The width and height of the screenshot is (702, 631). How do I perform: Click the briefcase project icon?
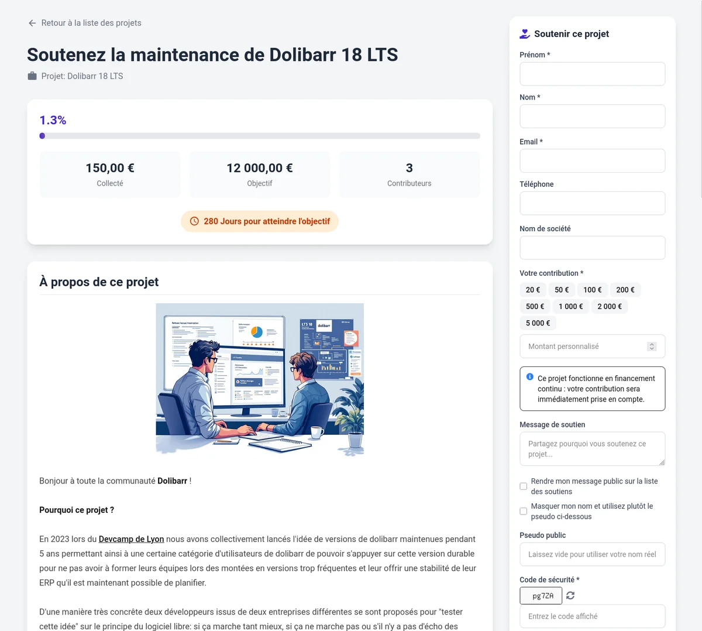tap(32, 76)
